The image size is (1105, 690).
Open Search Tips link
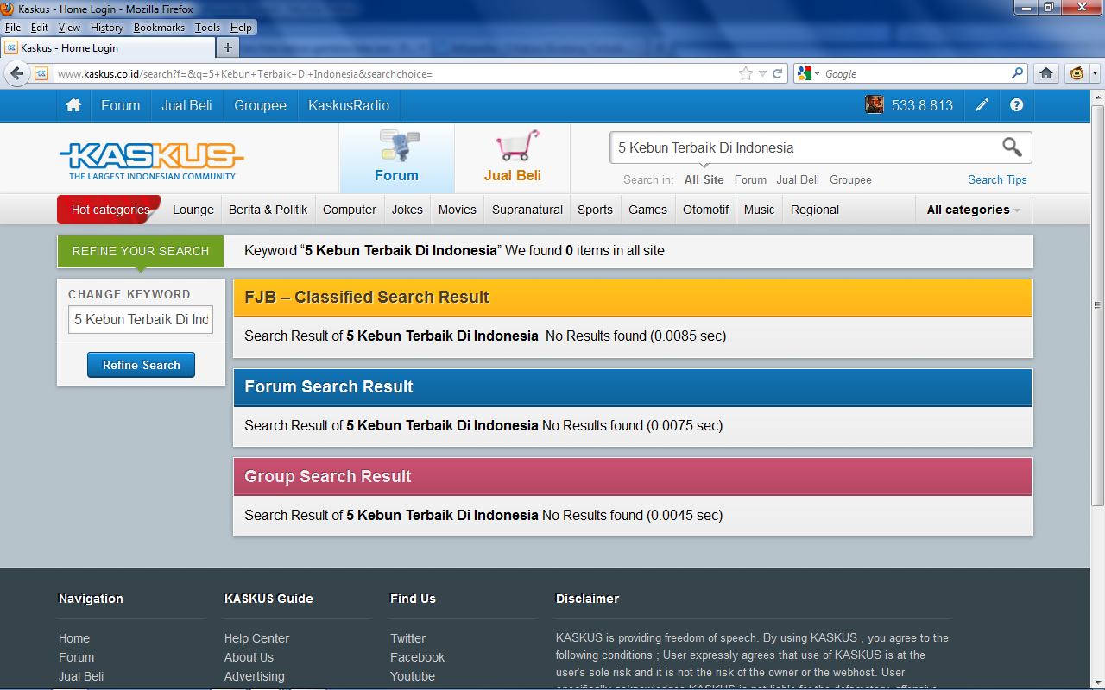997,179
